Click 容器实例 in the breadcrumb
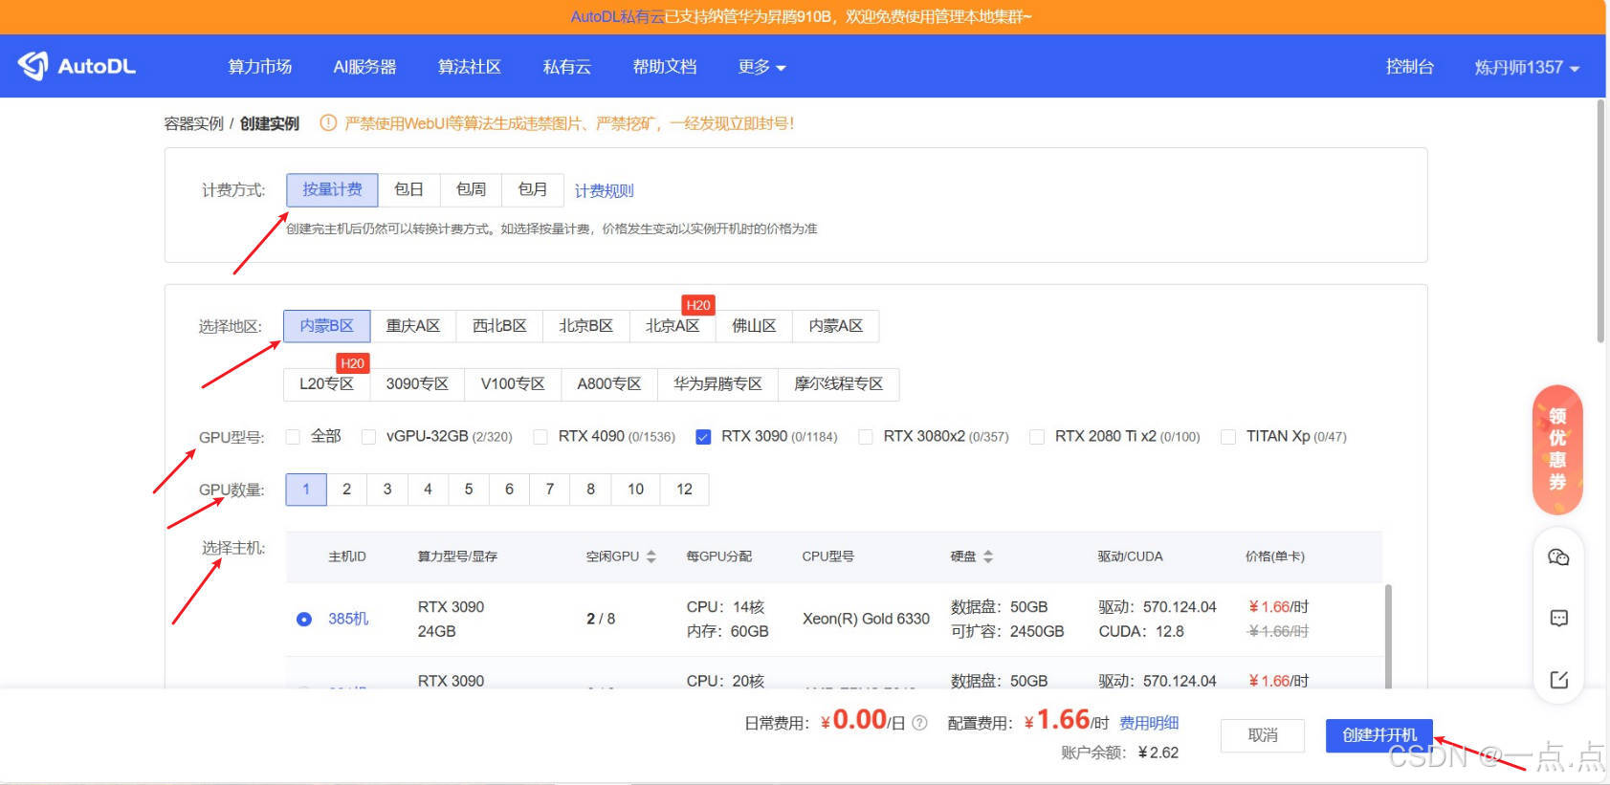This screenshot has height=785, width=1610. 193,123
